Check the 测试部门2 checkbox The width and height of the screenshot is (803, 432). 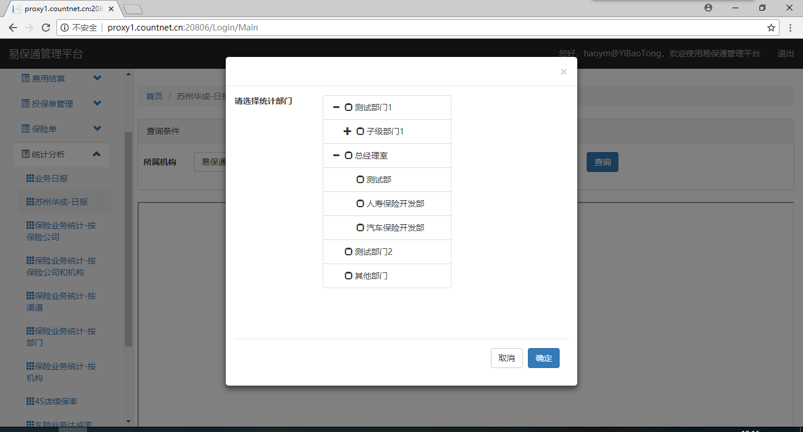pos(349,252)
